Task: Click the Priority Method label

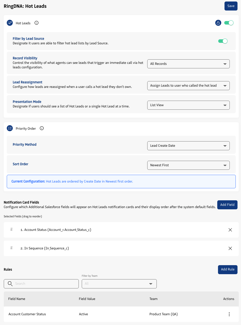Action: (24, 144)
